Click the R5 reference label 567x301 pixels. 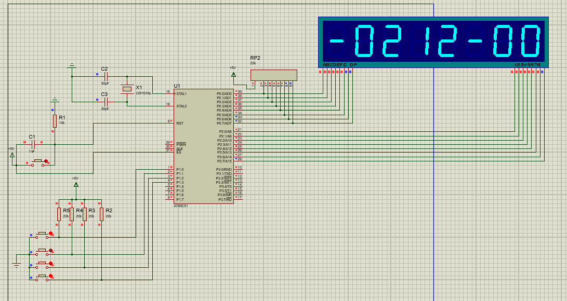click(x=66, y=210)
